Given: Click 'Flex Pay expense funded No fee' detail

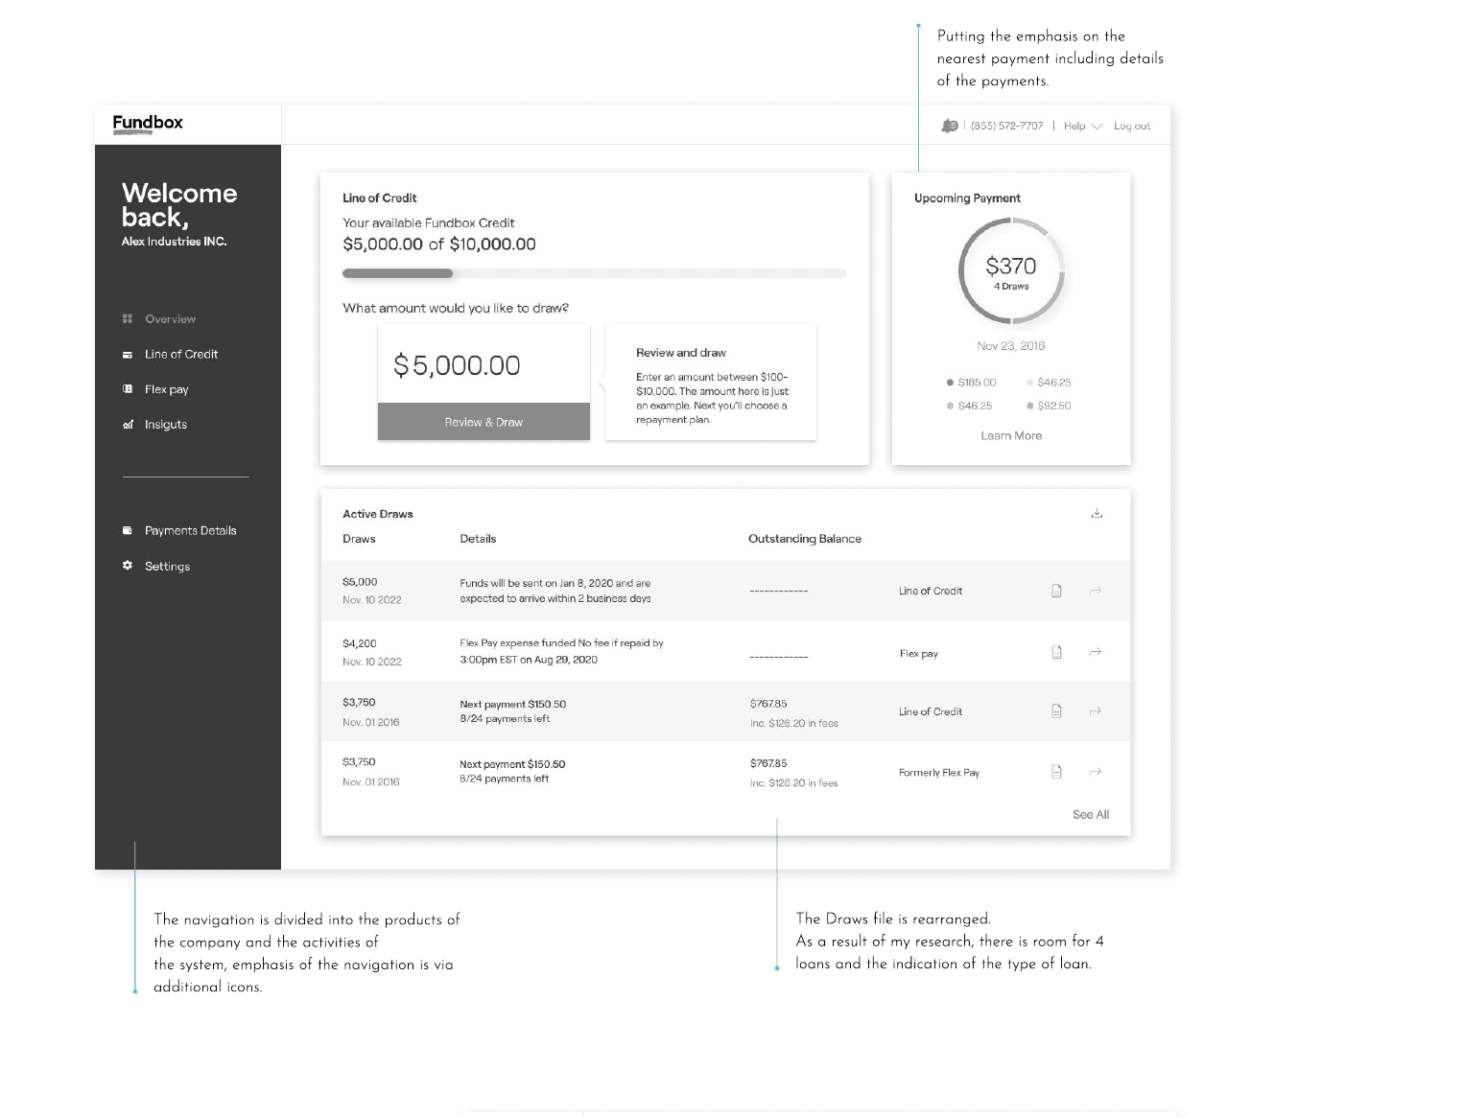Looking at the screenshot, I should point(561,651).
